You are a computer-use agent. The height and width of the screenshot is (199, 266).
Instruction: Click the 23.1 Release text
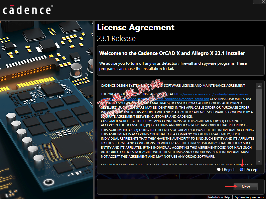(116, 39)
